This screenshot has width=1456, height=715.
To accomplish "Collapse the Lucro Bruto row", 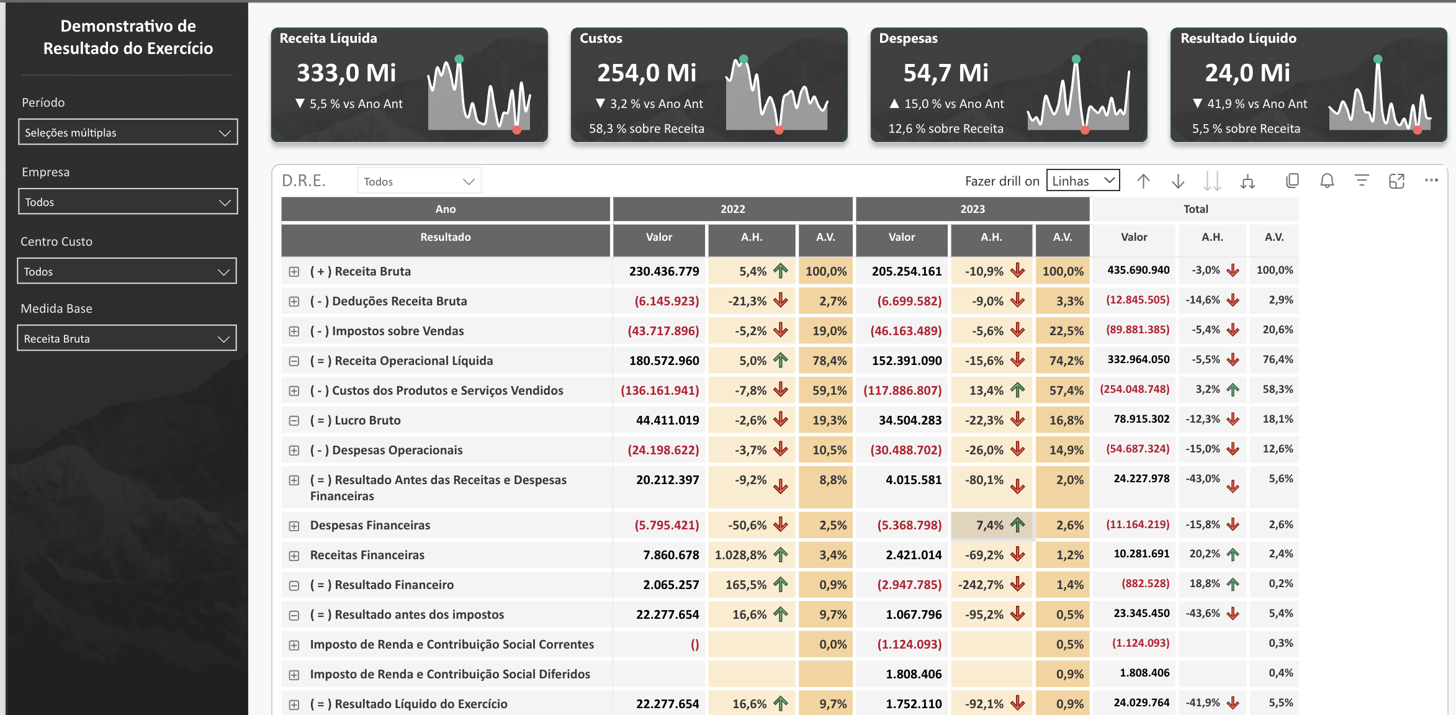I will [x=294, y=421].
